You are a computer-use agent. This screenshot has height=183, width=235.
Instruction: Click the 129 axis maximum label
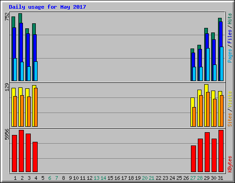click(7, 87)
